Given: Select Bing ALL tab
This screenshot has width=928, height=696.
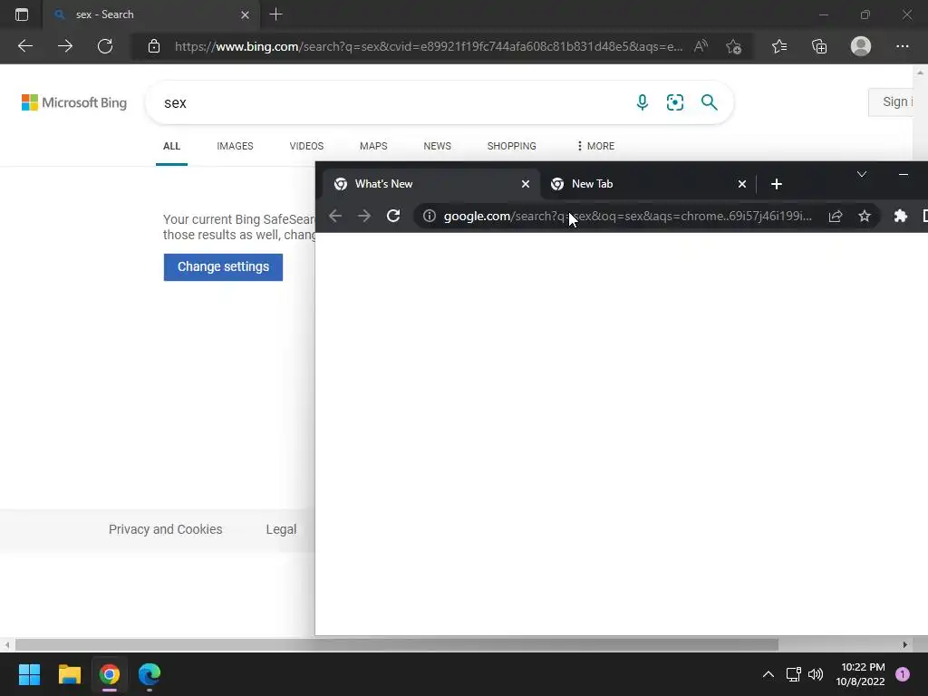Looking at the screenshot, I should point(171,146).
